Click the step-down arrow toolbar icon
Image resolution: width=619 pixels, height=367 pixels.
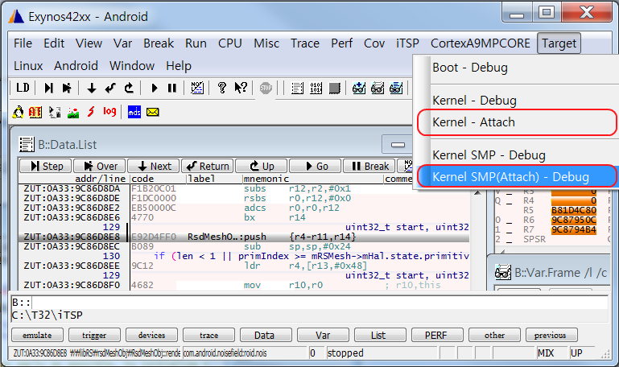pos(91,88)
